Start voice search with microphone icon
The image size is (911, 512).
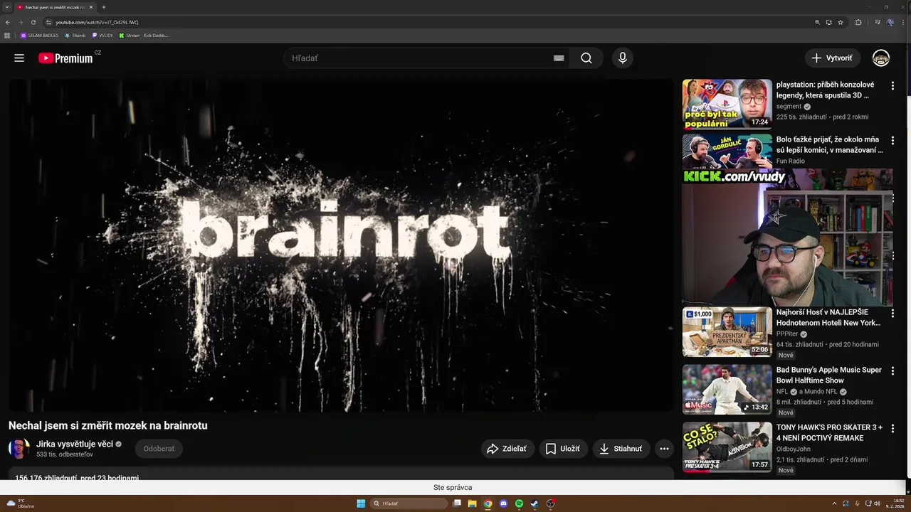click(x=623, y=58)
